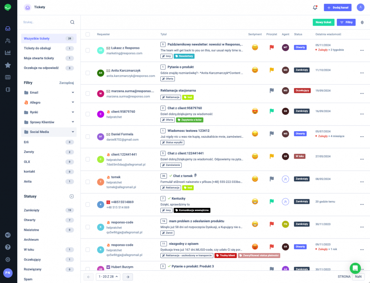This screenshot has width=370, height=283.
Task: Open the statistics bar-chart icon in sidebar
Action: click(8, 52)
